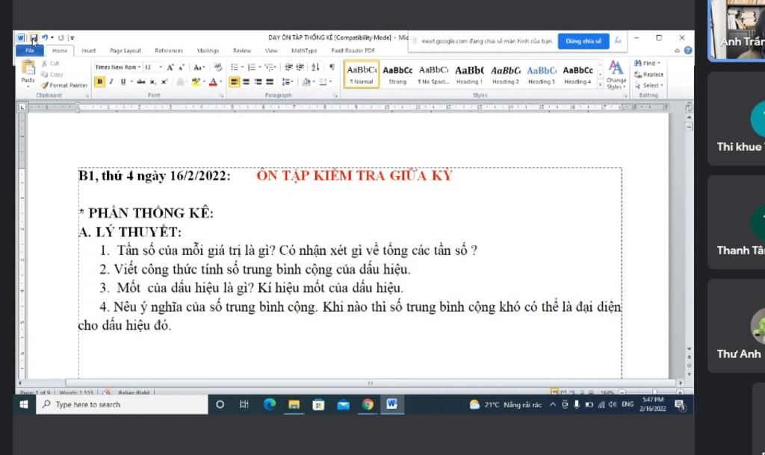Open Task View on taskbar
The width and height of the screenshot is (765, 455).
click(x=244, y=404)
